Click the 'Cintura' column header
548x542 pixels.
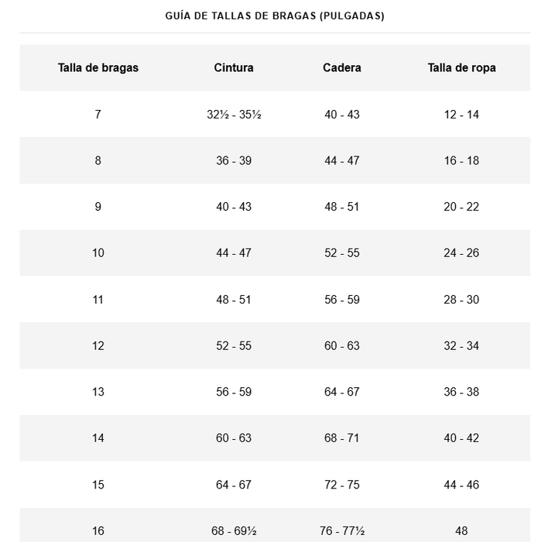pyautogui.click(x=234, y=67)
